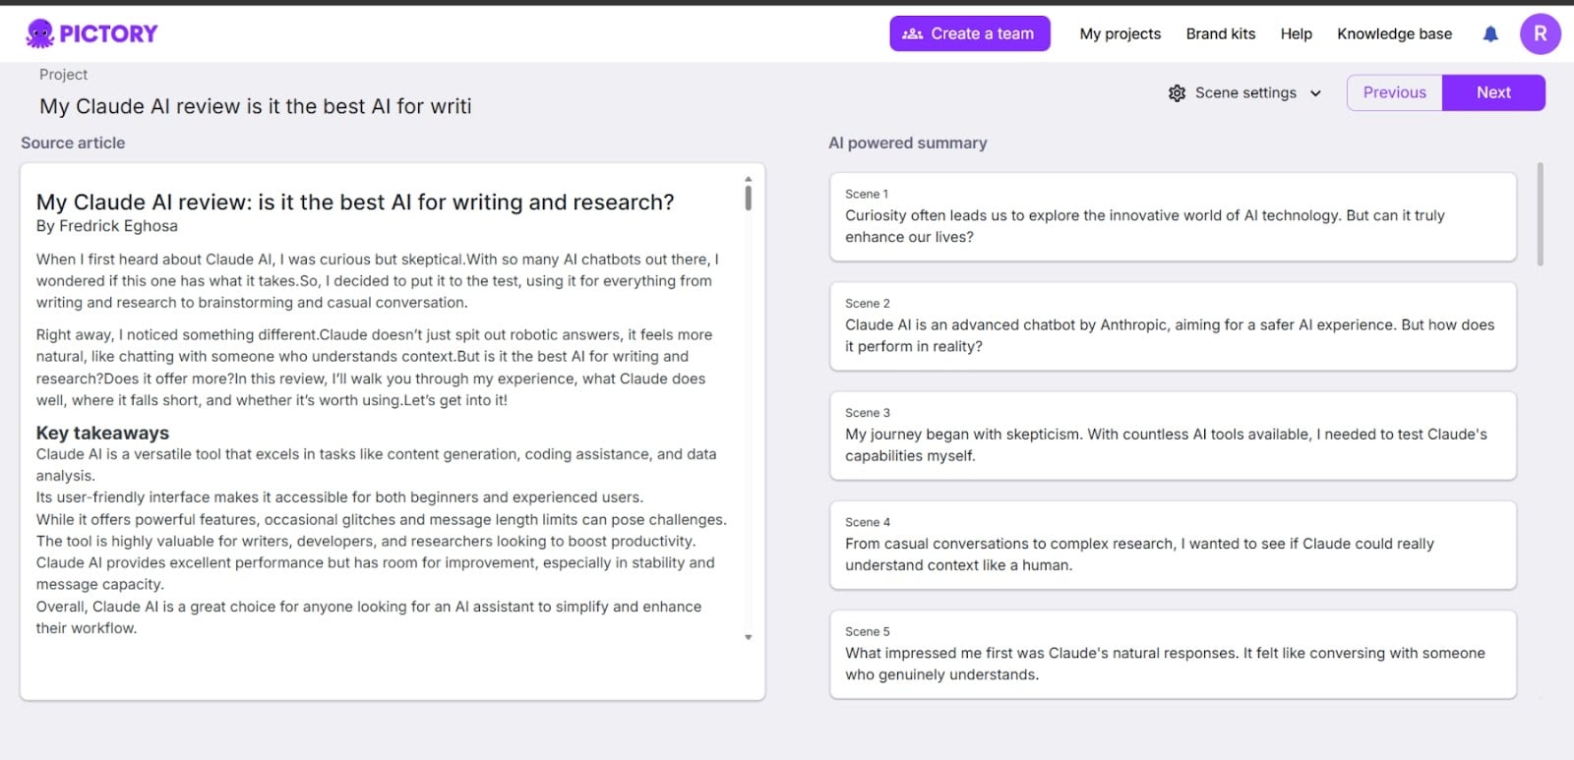Click the AI summary scrollbar
The width and height of the screenshot is (1574, 760).
click(x=1540, y=214)
